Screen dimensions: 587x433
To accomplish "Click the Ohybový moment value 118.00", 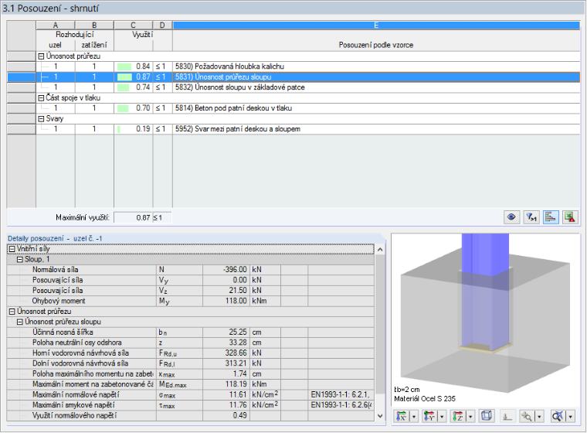I will (226, 301).
